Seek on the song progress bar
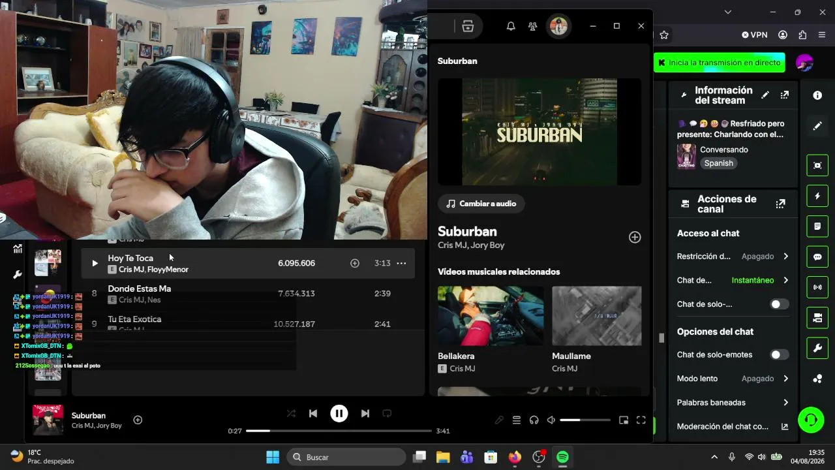 point(339,431)
